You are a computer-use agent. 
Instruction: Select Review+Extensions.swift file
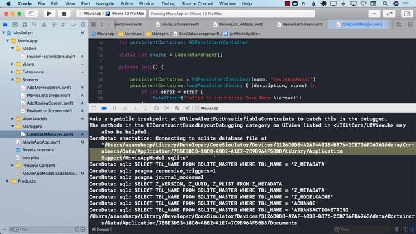(x=51, y=57)
